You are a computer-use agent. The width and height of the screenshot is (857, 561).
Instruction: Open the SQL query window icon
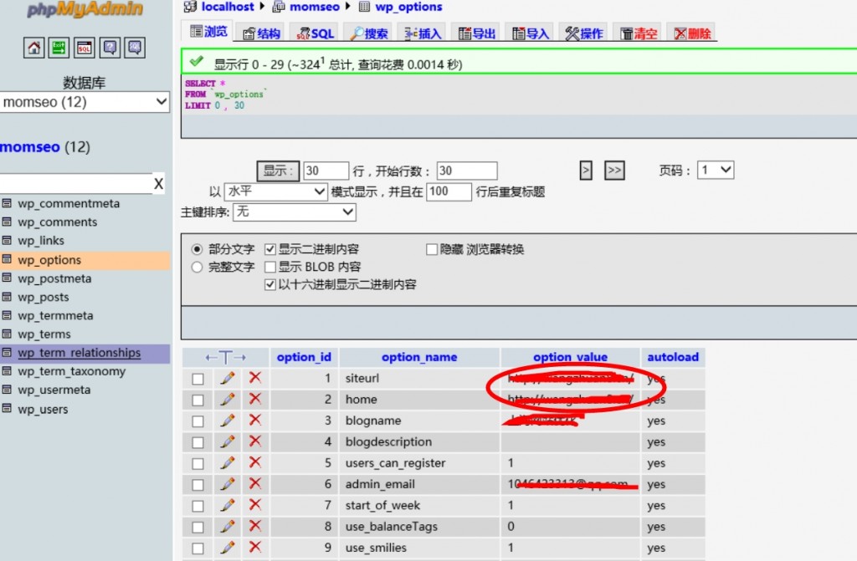85,48
